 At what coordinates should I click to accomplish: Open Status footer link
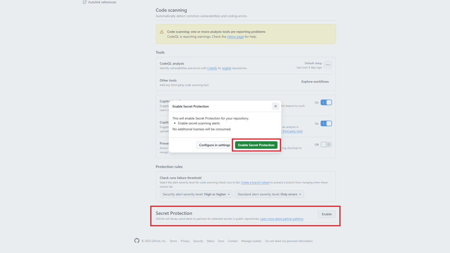pos(210,241)
